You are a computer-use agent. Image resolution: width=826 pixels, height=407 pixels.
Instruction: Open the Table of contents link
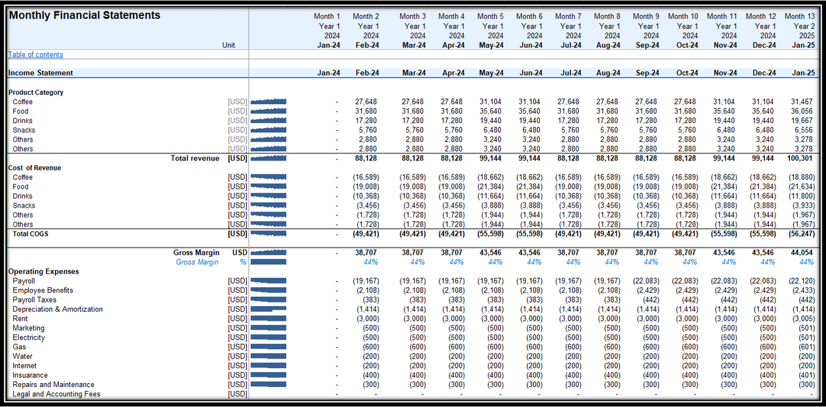point(35,55)
